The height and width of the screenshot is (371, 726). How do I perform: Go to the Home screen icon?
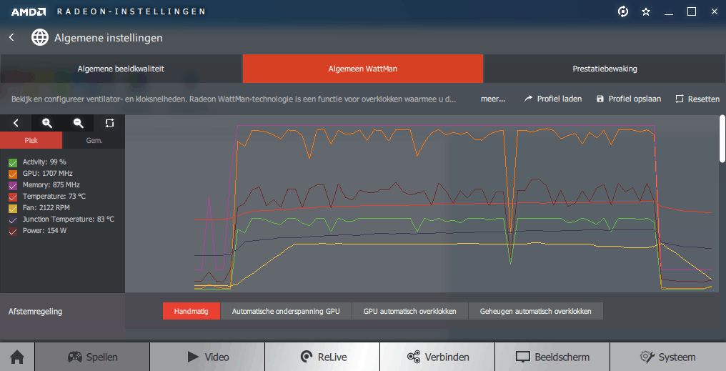pos(17,357)
